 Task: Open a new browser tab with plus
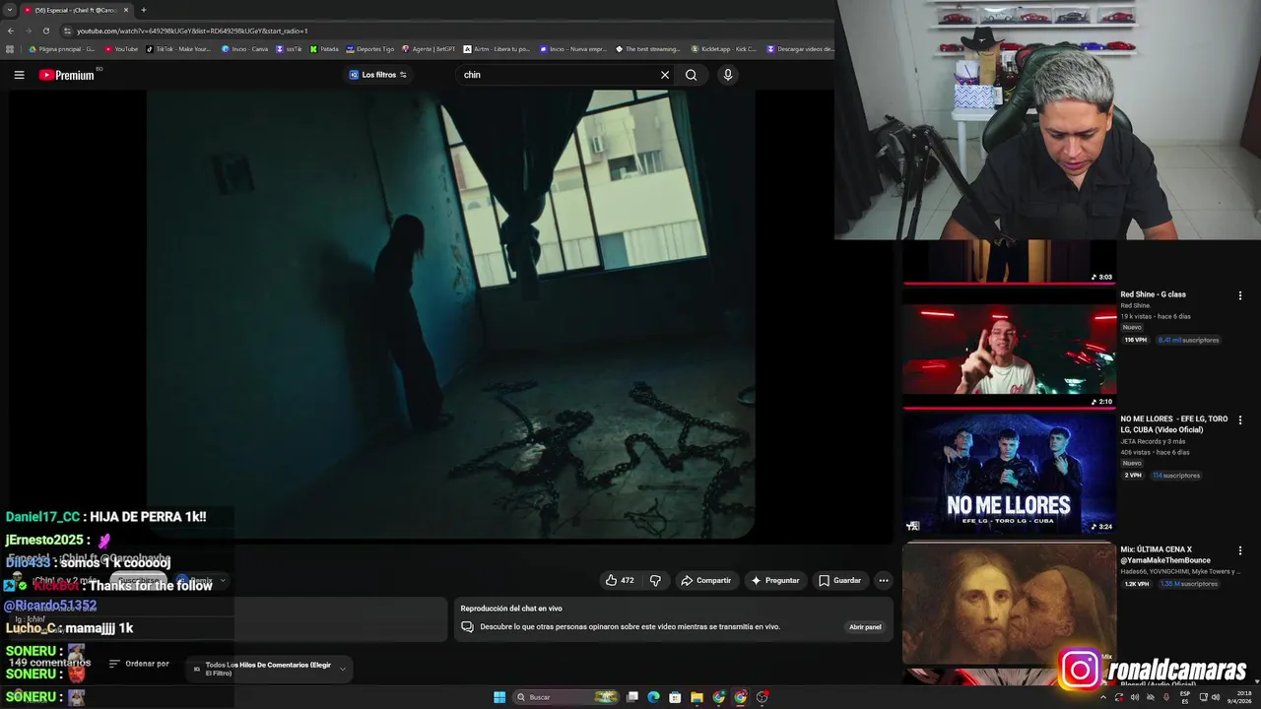144,10
